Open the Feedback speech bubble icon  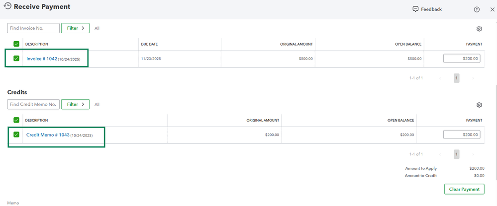pos(415,9)
